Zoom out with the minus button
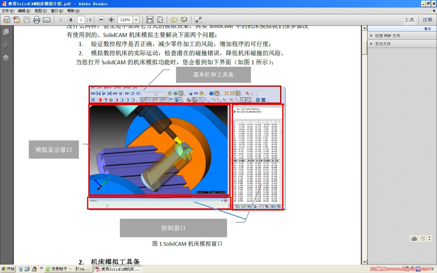The image size is (437, 273). pos(101,20)
